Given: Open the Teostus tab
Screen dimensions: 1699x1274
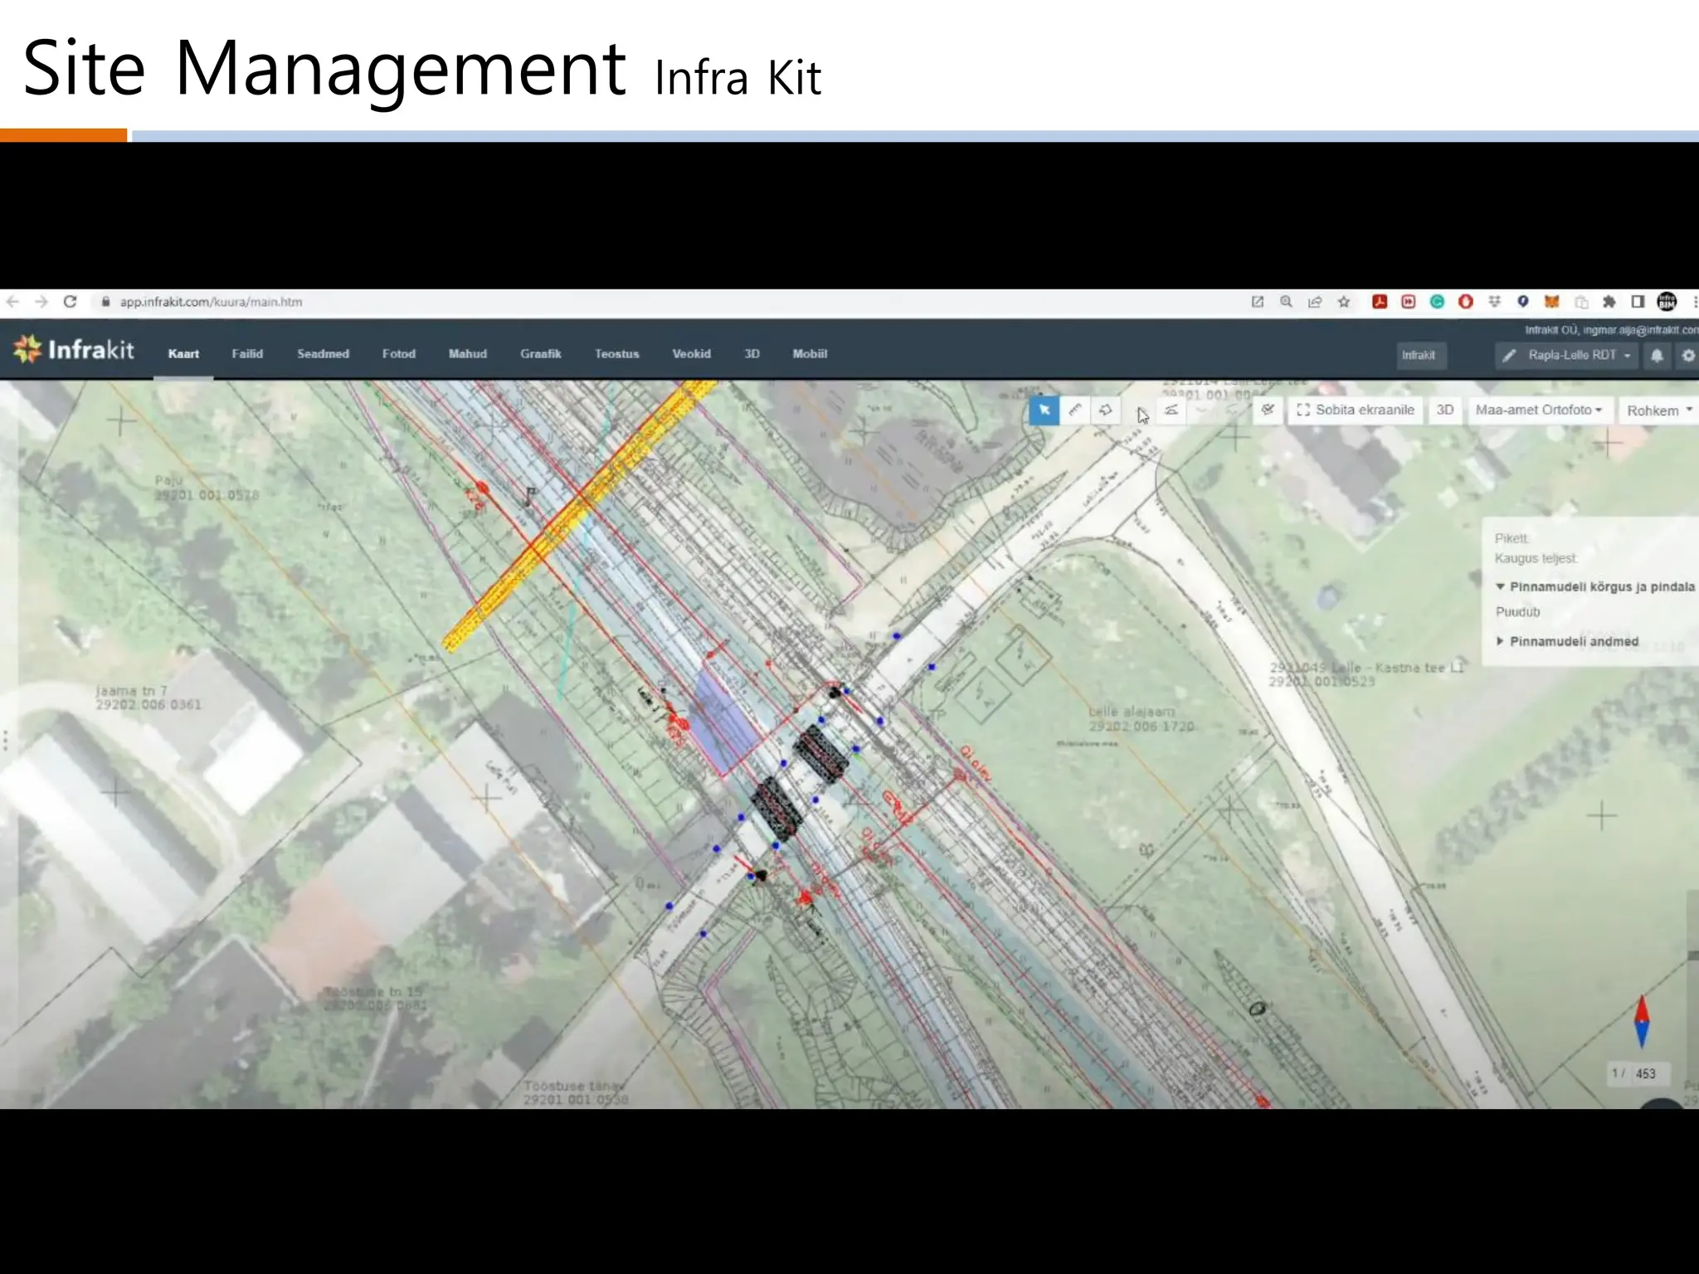Looking at the screenshot, I should [x=617, y=354].
